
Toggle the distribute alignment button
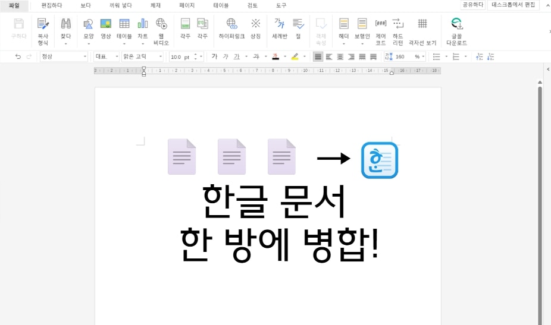tap(362, 56)
